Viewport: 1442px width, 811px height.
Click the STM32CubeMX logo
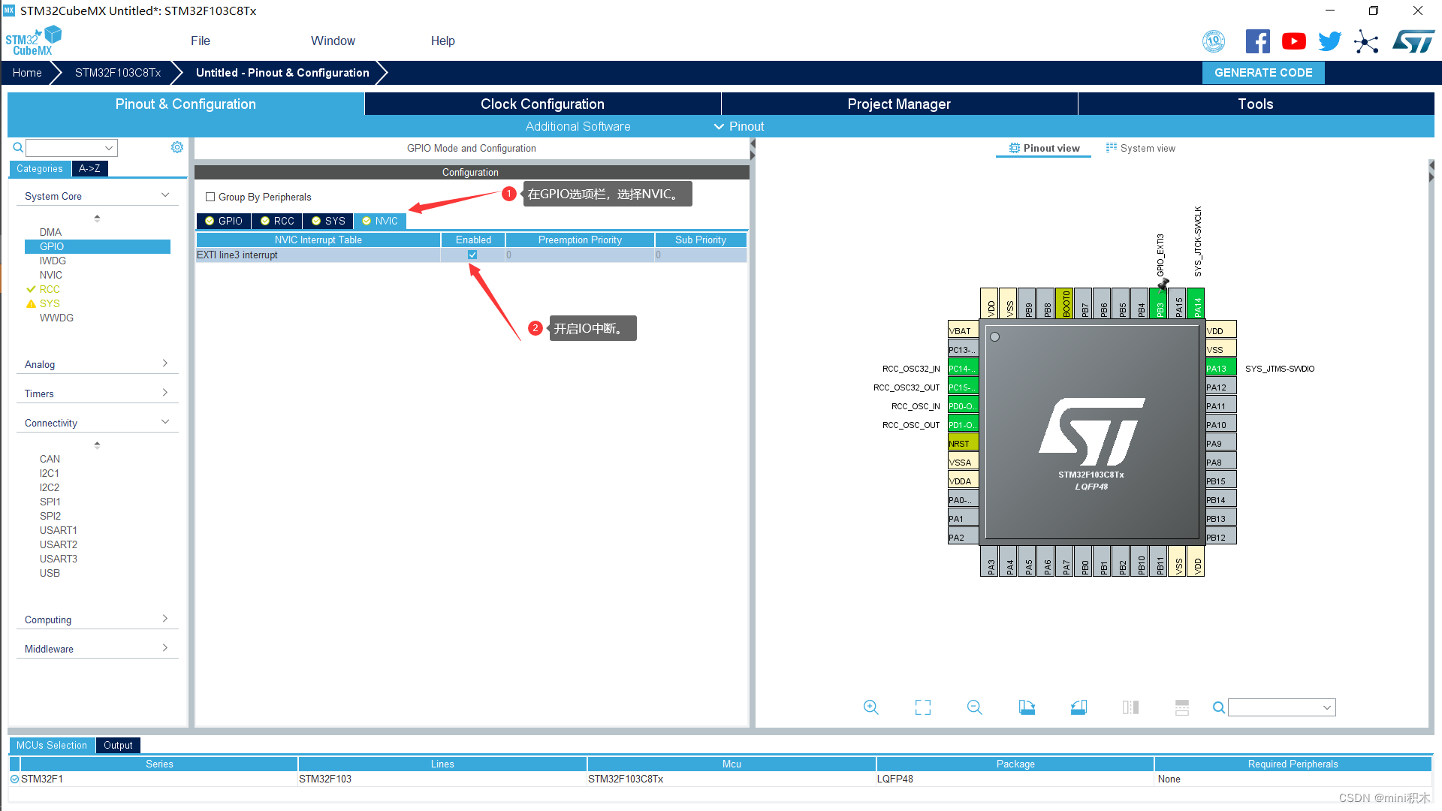(x=34, y=41)
